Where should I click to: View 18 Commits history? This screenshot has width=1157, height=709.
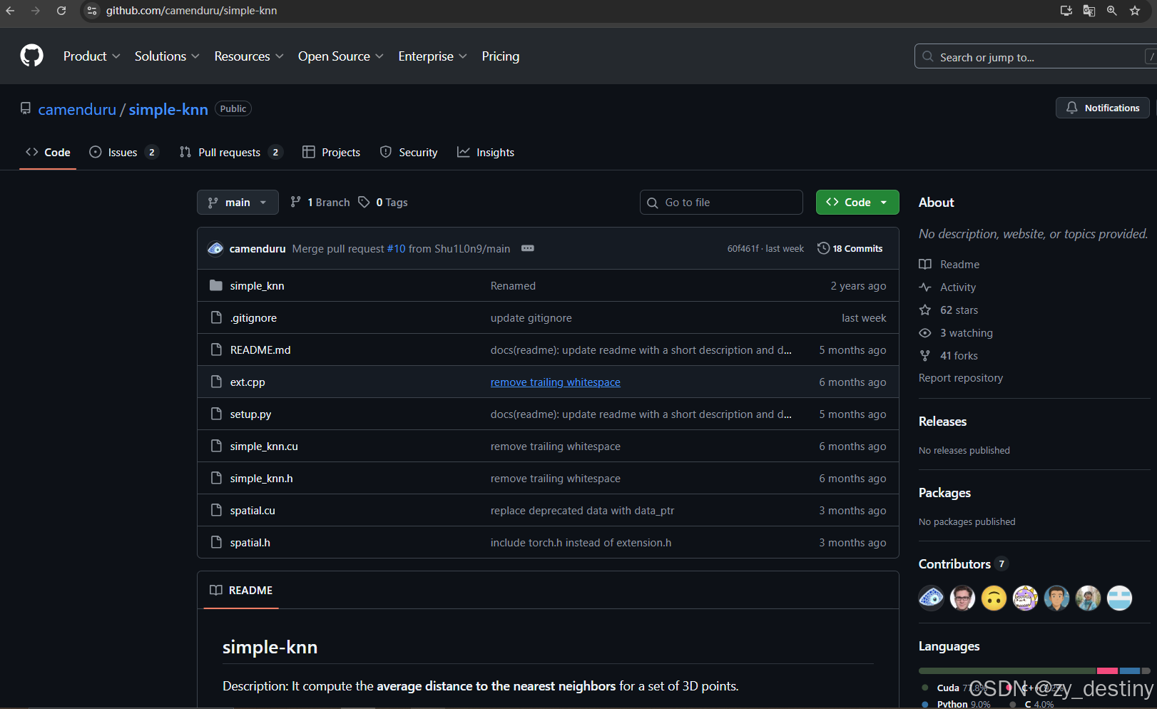click(850, 248)
